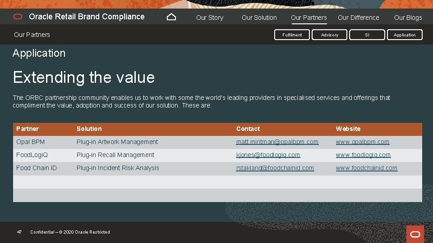Viewport: 433px width, 243px height.
Task: Click the Oracle logo beside the title
Action: tap(18, 17)
